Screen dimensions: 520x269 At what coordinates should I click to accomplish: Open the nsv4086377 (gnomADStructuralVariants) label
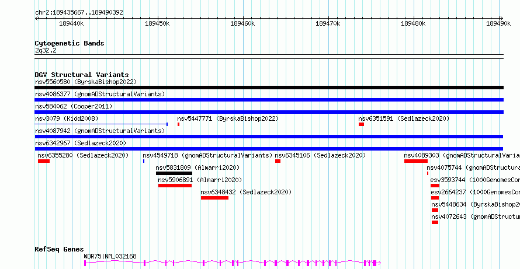(x=100, y=94)
